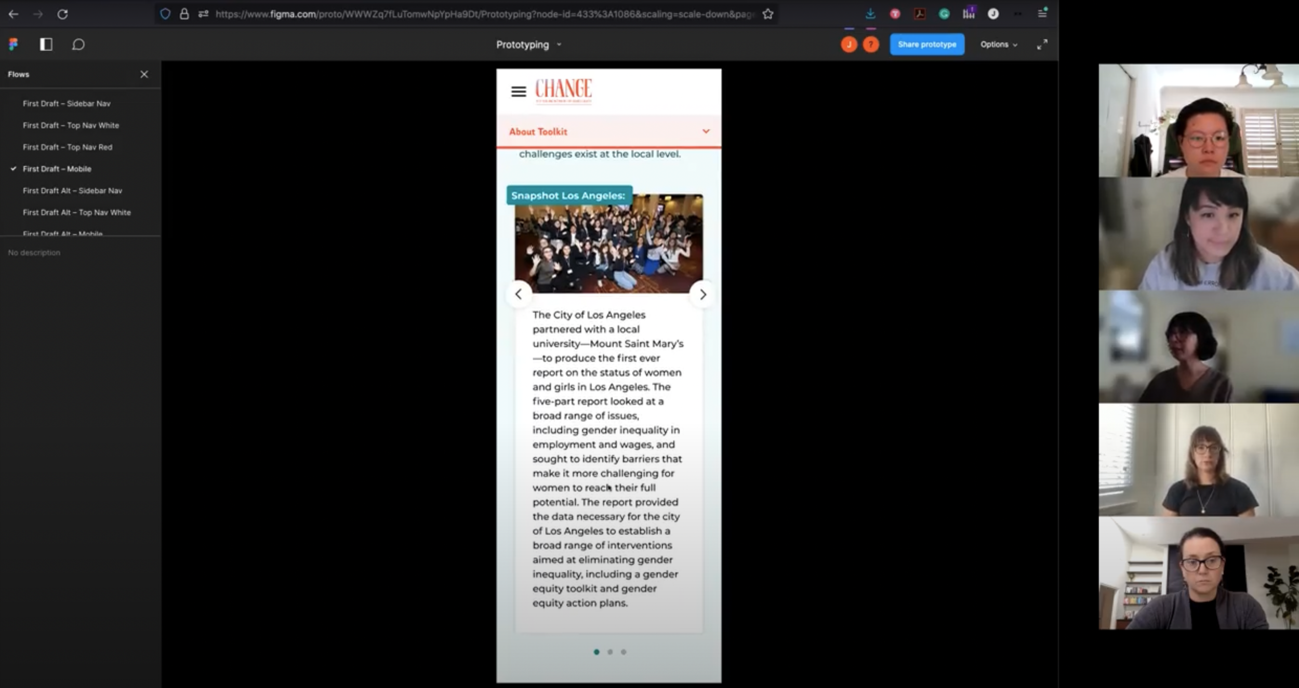1299x688 pixels.
Task: Select the first active carousel pagination dot
Action: coord(597,652)
